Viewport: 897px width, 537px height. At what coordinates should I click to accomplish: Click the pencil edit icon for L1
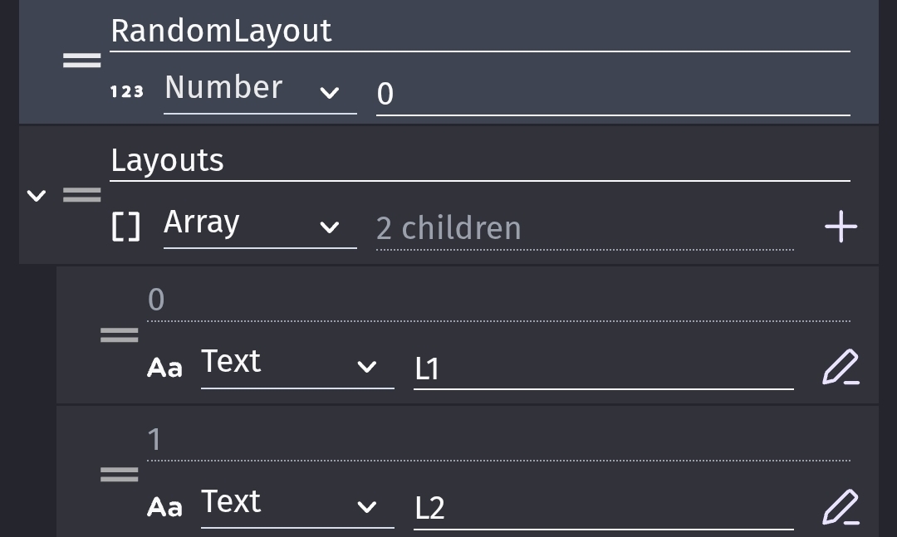click(x=841, y=367)
